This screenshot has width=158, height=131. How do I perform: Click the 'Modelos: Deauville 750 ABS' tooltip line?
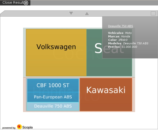coord(128,43)
